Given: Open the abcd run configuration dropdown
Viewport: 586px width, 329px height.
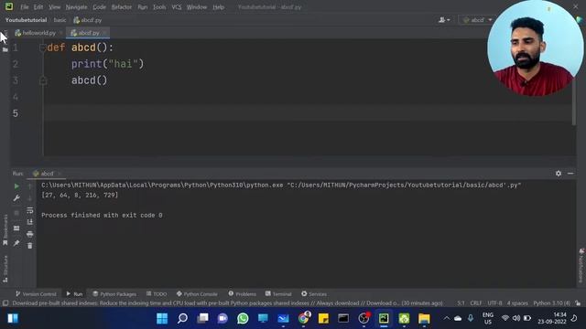Looking at the screenshot, I should tap(478, 20).
